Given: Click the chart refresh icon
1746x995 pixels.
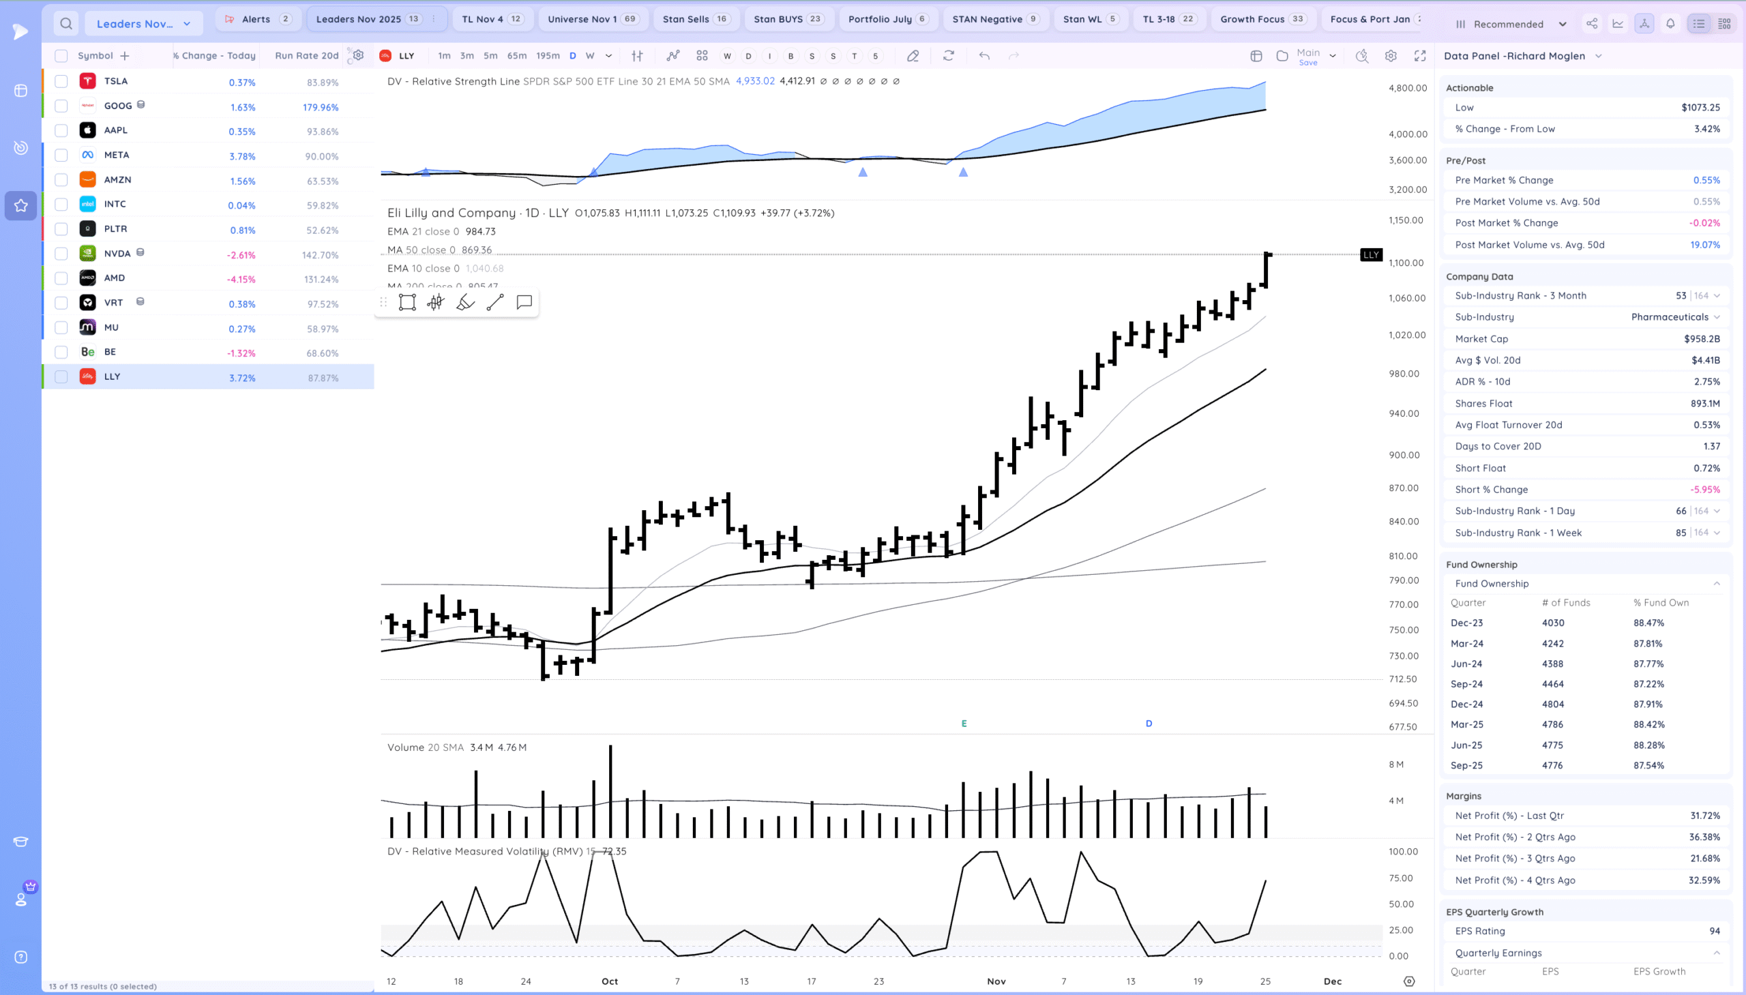Looking at the screenshot, I should [x=949, y=56].
